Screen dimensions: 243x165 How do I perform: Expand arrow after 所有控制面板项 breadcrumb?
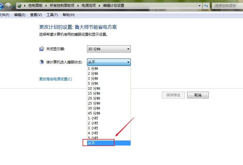point(78,6)
